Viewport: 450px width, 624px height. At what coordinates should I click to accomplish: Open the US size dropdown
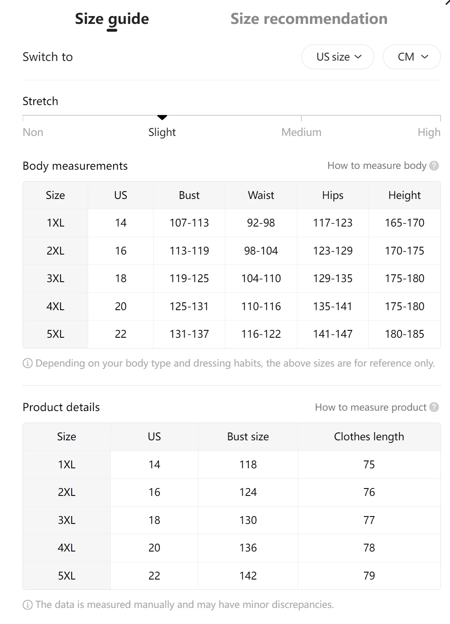coord(338,57)
